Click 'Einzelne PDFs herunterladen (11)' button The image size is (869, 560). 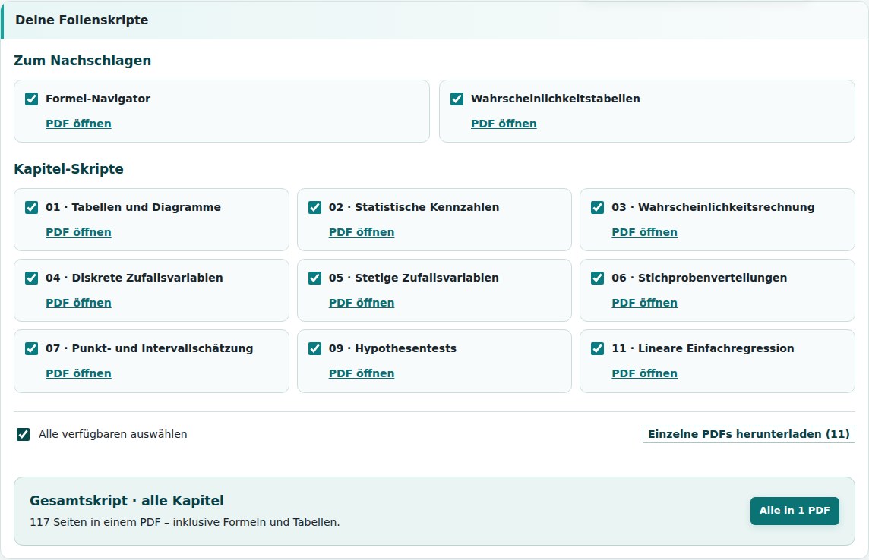749,434
